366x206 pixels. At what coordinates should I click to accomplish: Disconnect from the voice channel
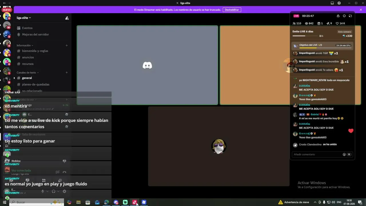pos(64,172)
